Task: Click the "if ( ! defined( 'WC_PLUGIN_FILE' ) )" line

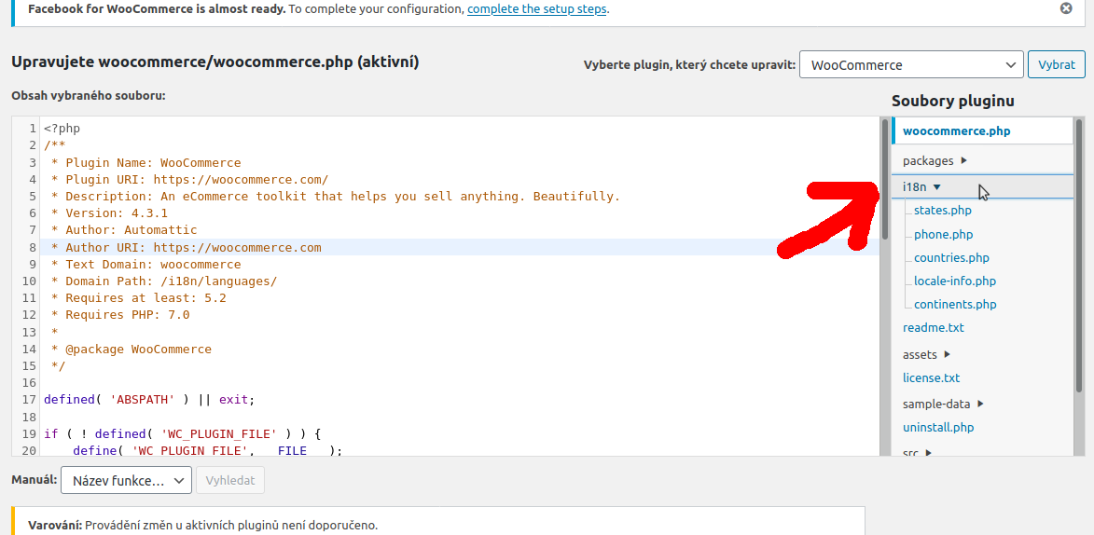Action: [182, 433]
